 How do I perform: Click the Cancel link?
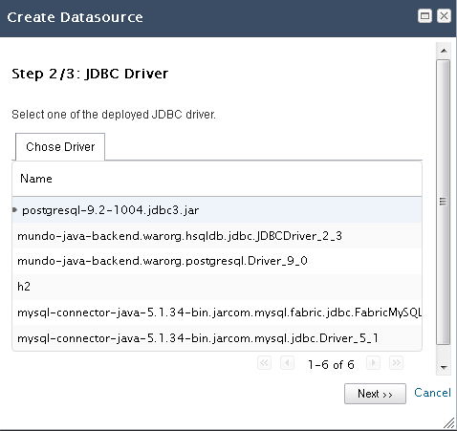click(x=432, y=393)
